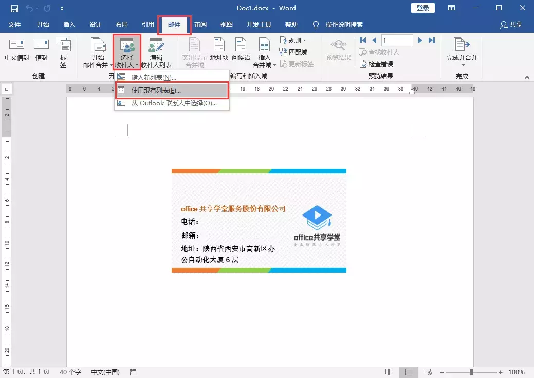Click page count 第1页，共1页 in status bar
Viewport: 534px width, 378px height.
click(x=26, y=372)
